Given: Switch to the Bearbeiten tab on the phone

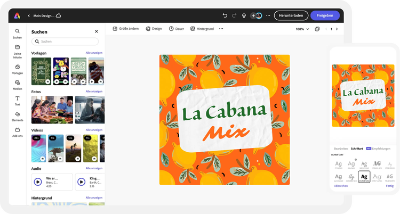Looking at the screenshot, I should pyautogui.click(x=341, y=149).
